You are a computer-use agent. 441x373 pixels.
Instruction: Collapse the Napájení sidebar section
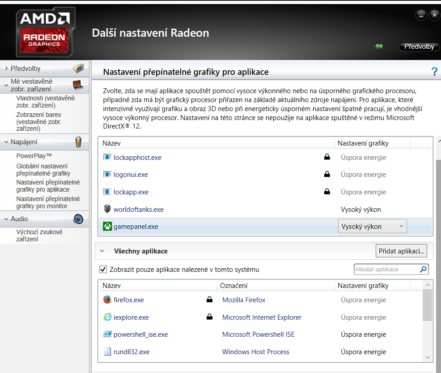pyautogui.click(x=7, y=142)
